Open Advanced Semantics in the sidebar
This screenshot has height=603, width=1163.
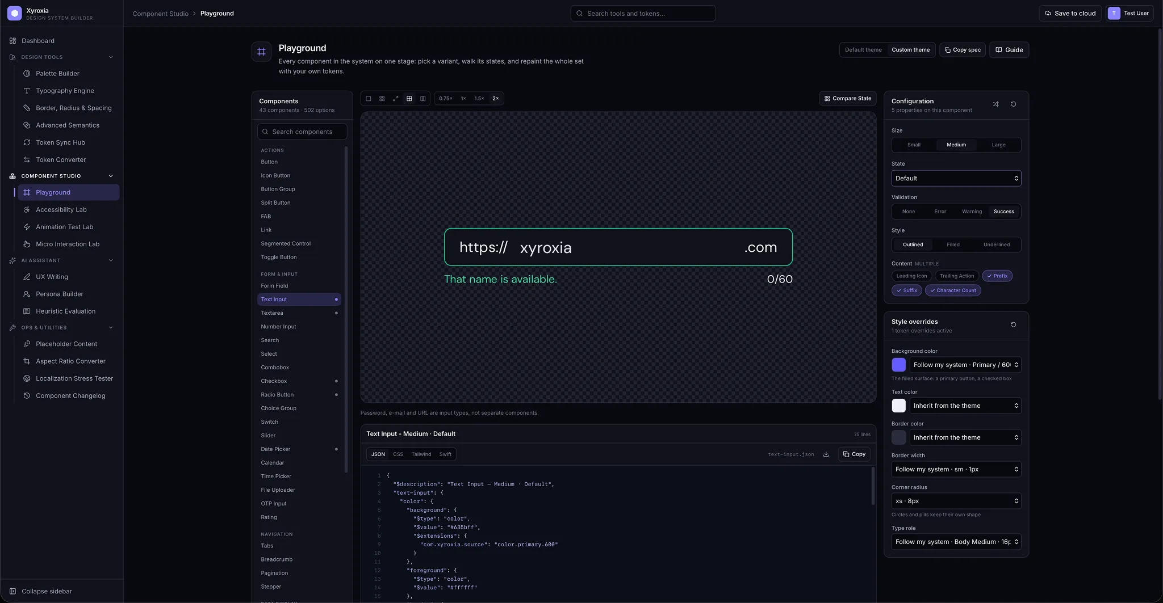point(68,125)
